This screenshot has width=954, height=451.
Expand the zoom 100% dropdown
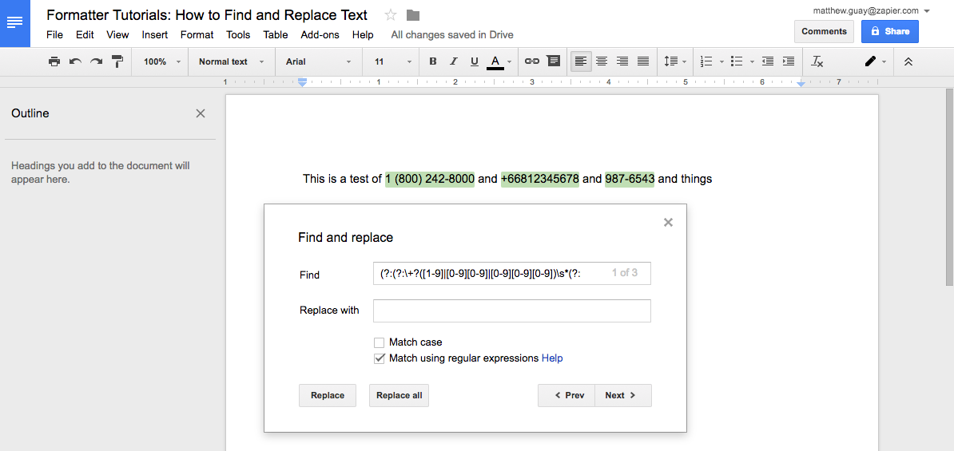162,61
